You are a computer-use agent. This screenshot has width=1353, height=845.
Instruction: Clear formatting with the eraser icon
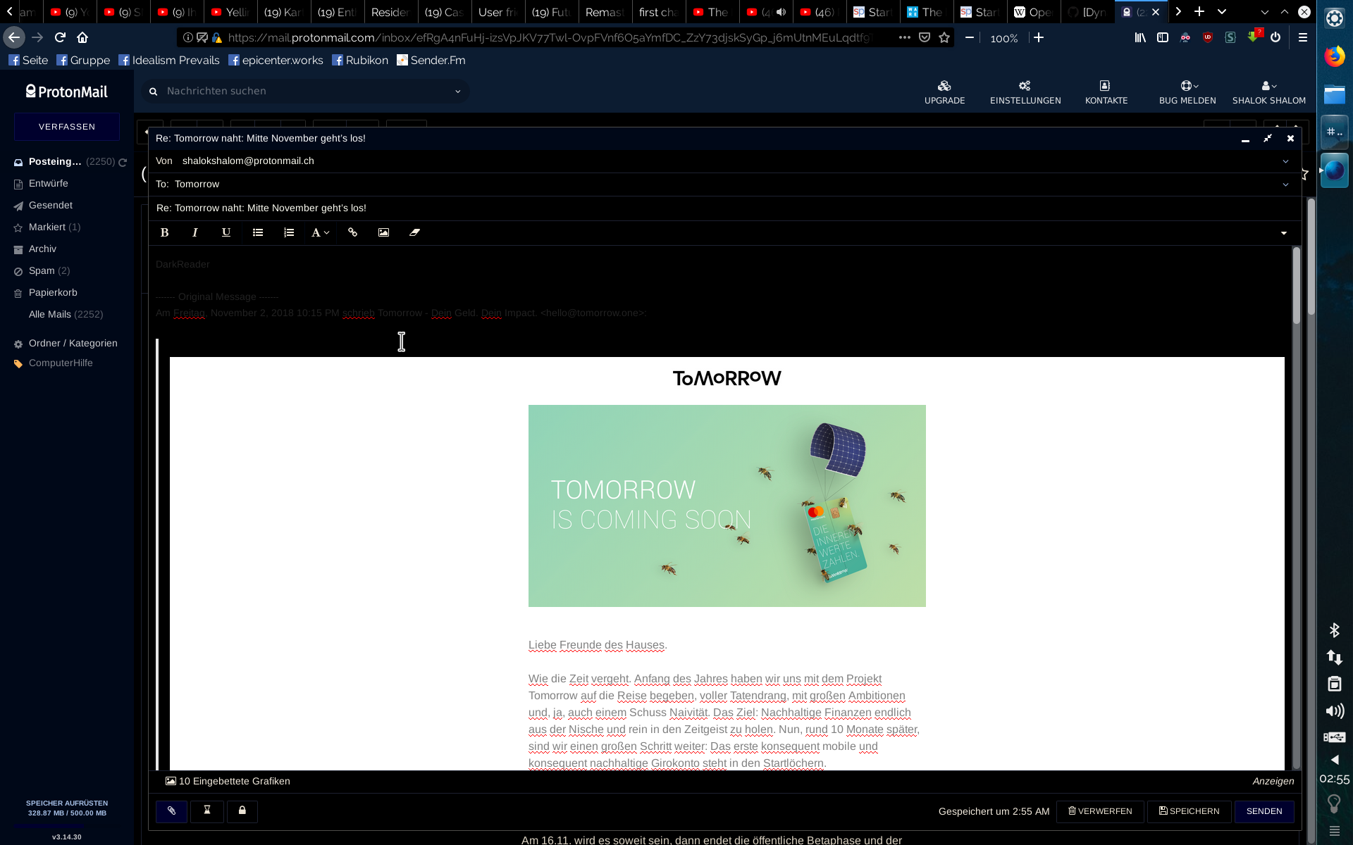pos(414,232)
